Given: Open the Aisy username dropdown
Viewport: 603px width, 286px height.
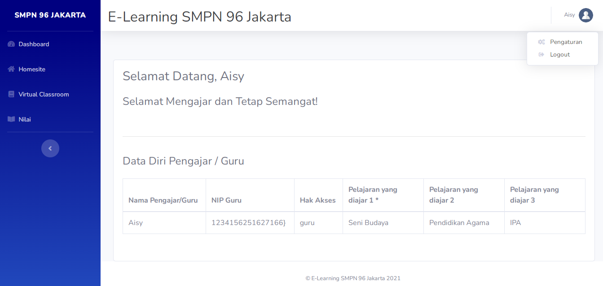Looking at the screenshot, I should point(569,15).
